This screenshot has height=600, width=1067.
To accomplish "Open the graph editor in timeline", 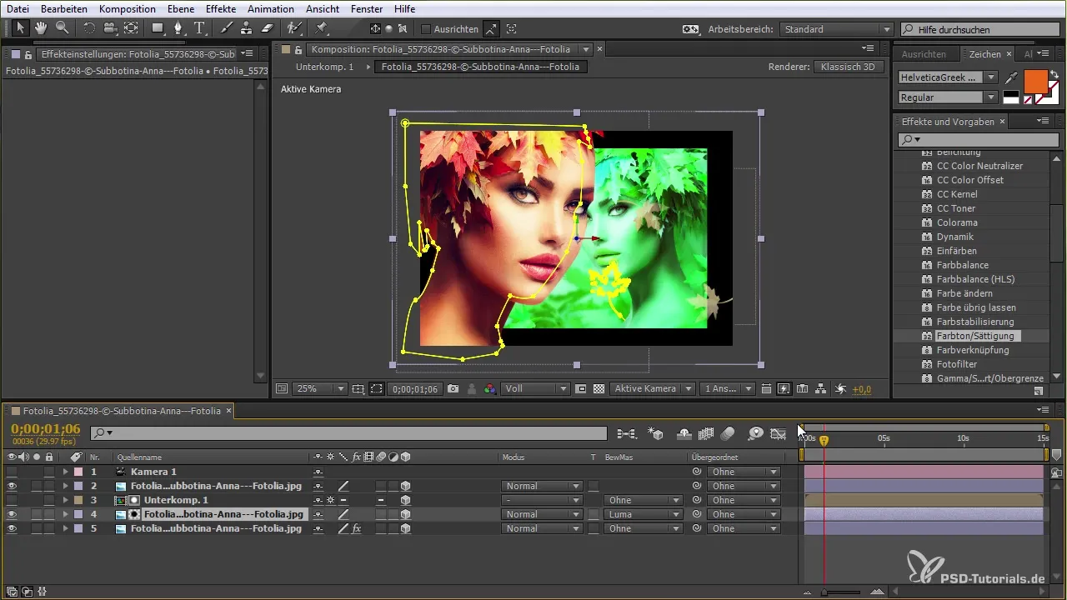I will (x=779, y=433).
